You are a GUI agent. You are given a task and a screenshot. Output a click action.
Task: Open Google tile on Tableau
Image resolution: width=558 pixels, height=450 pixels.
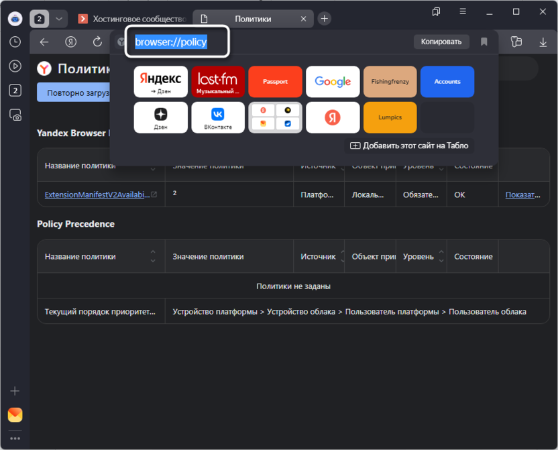[x=333, y=81]
